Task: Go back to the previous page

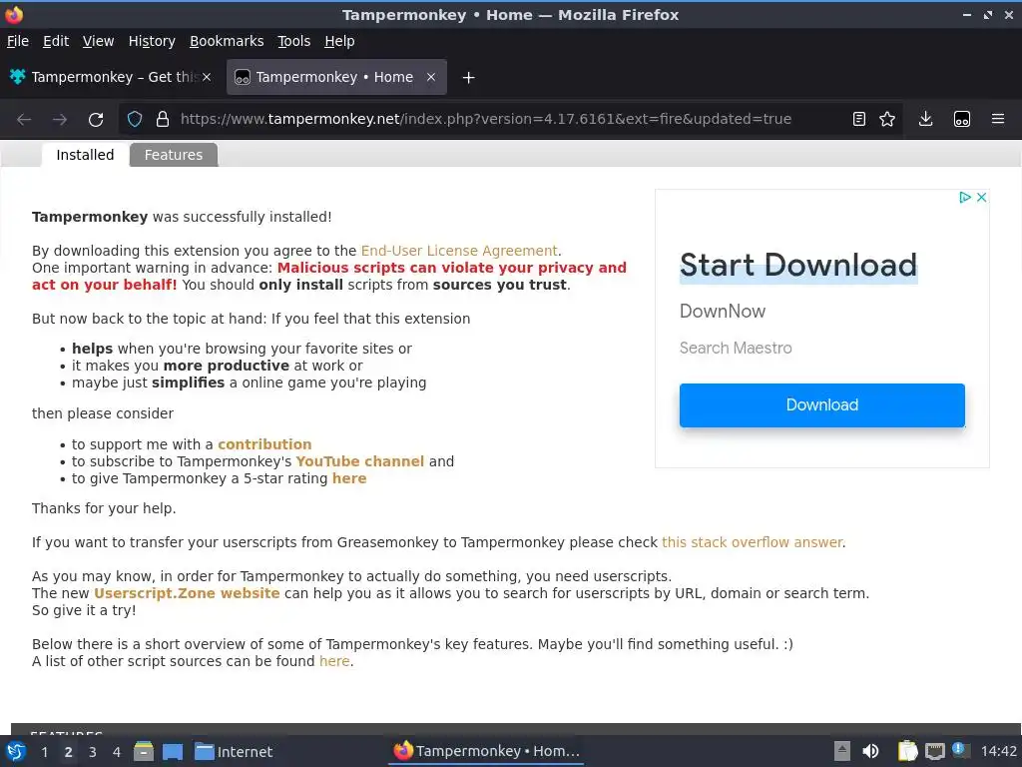Action: point(24,120)
